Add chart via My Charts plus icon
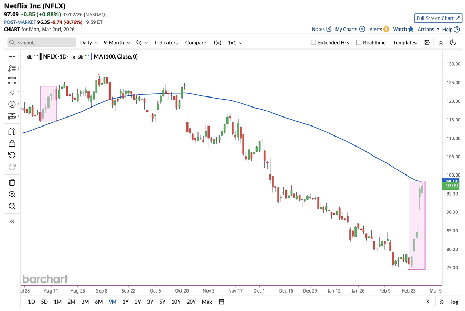Viewport: 465px width, 311px height. [x=362, y=29]
